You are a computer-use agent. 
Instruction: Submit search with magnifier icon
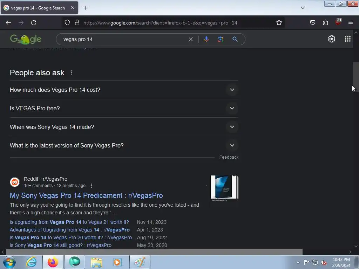235,39
